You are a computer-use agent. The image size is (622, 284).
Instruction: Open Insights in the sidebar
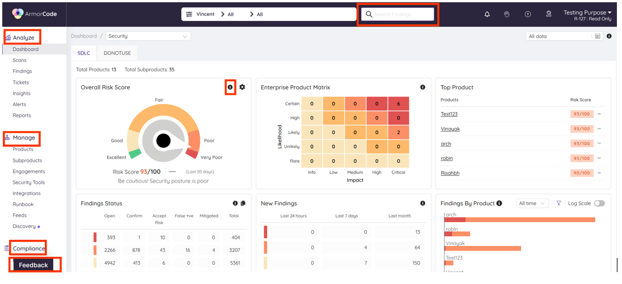point(22,94)
